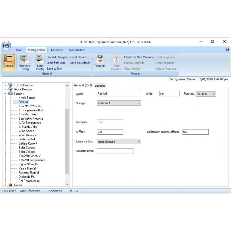Select Daily Rainfall sensor
This screenshot has width=231, height=231.
[27, 139]
